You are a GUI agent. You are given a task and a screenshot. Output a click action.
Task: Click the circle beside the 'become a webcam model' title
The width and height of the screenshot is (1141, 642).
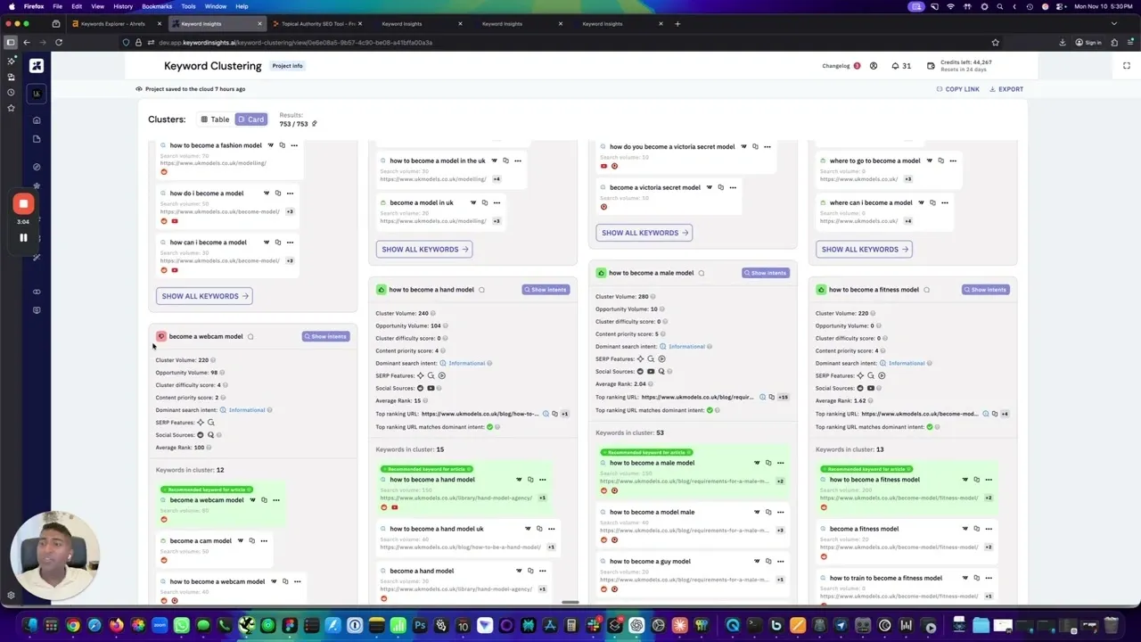[x=250, y=337]
